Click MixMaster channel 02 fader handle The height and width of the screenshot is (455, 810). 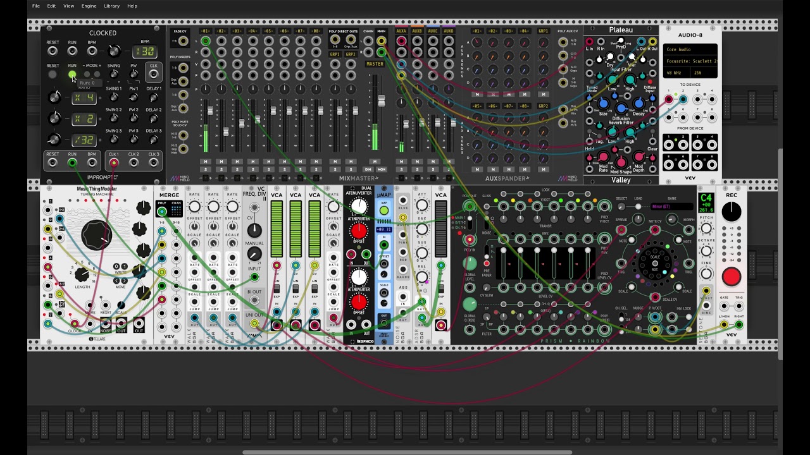point(226,132)
